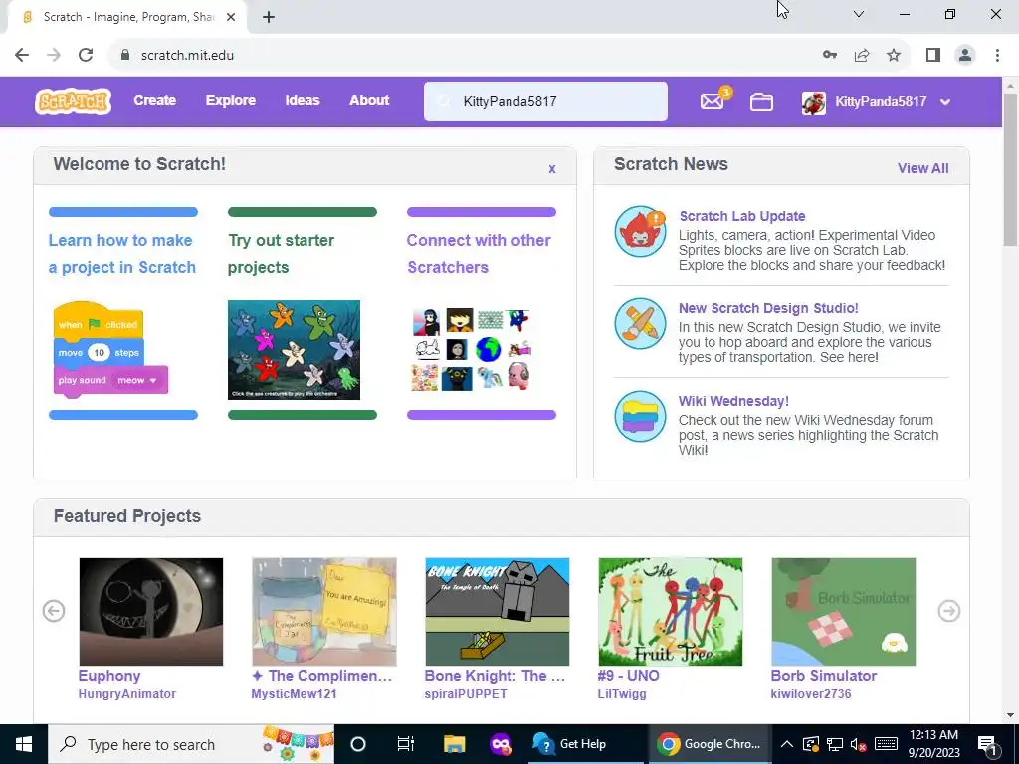Click the Scratchers avatars collage image

pyautogui.click(x=472, y=350)
